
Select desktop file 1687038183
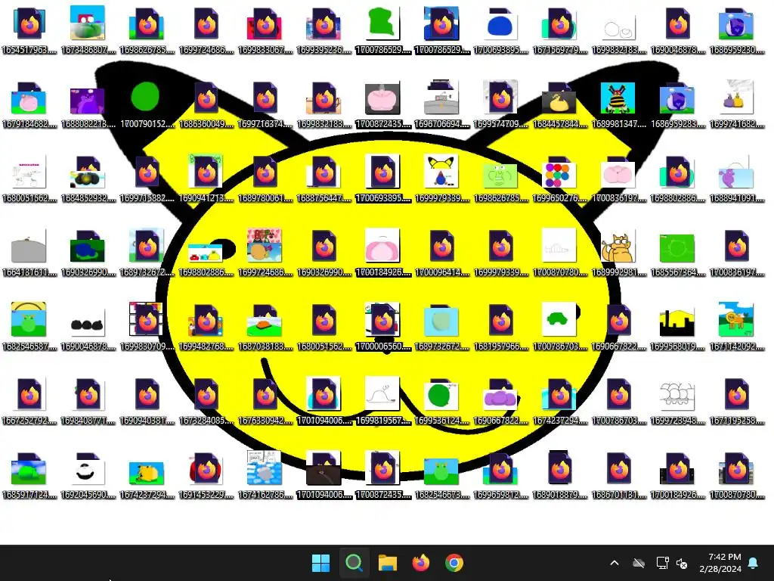click(265, 326)
